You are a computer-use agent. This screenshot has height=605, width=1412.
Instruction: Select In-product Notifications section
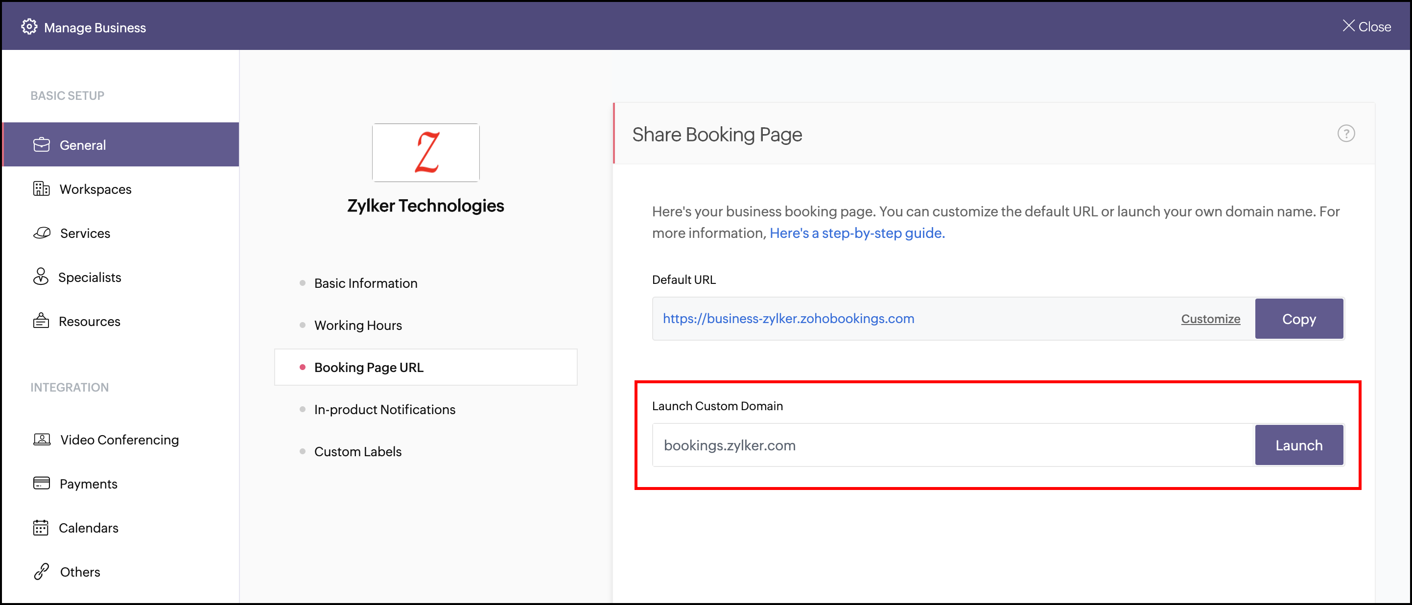pyautogui.click(x=384, y=409)
